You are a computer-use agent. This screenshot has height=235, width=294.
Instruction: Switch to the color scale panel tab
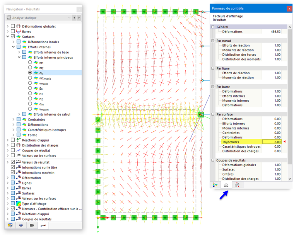tap(215, 185)
